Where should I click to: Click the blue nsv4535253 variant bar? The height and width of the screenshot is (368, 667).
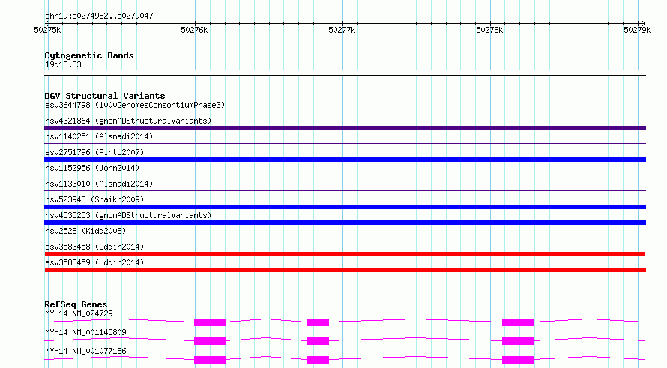click(x=345, y=223)
